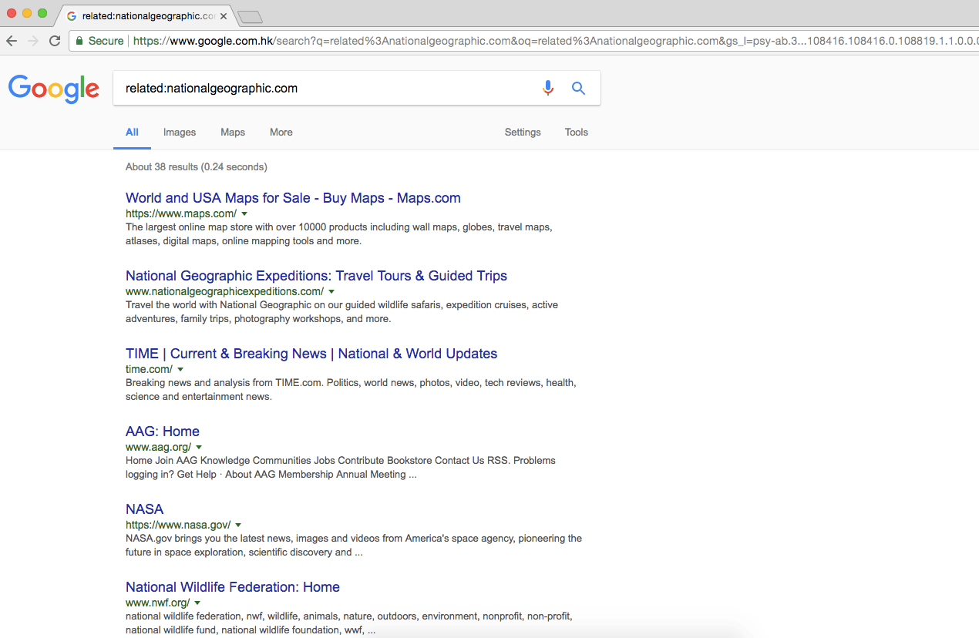Click the browser forward arrow
The height and width of the screenshot is (638, 979).
32,41
